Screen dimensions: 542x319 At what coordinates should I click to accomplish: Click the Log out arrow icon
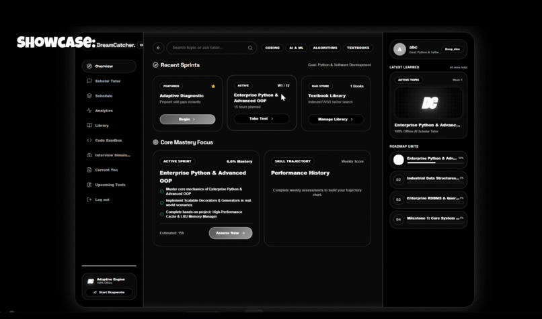coord(89,199)
